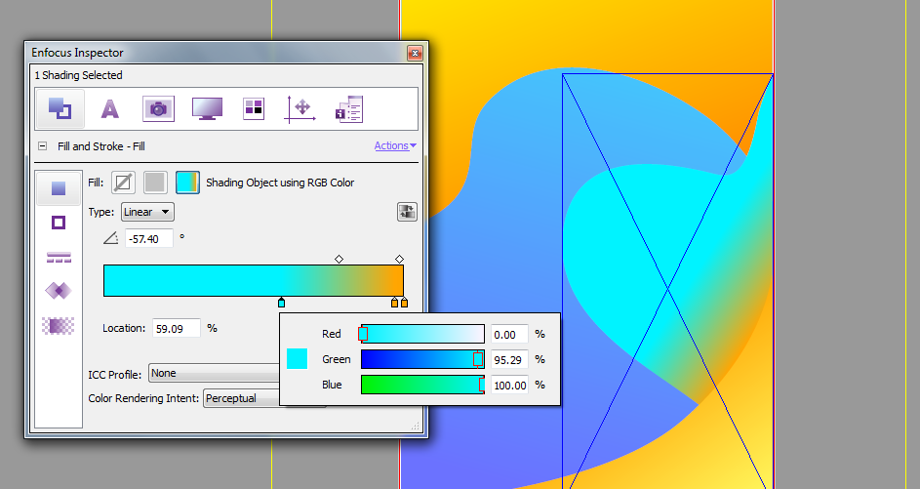The height and width of the screenshot is (489, 920).
Task: Select the last orange gradient stop at bar end
Action: point(404,303)
